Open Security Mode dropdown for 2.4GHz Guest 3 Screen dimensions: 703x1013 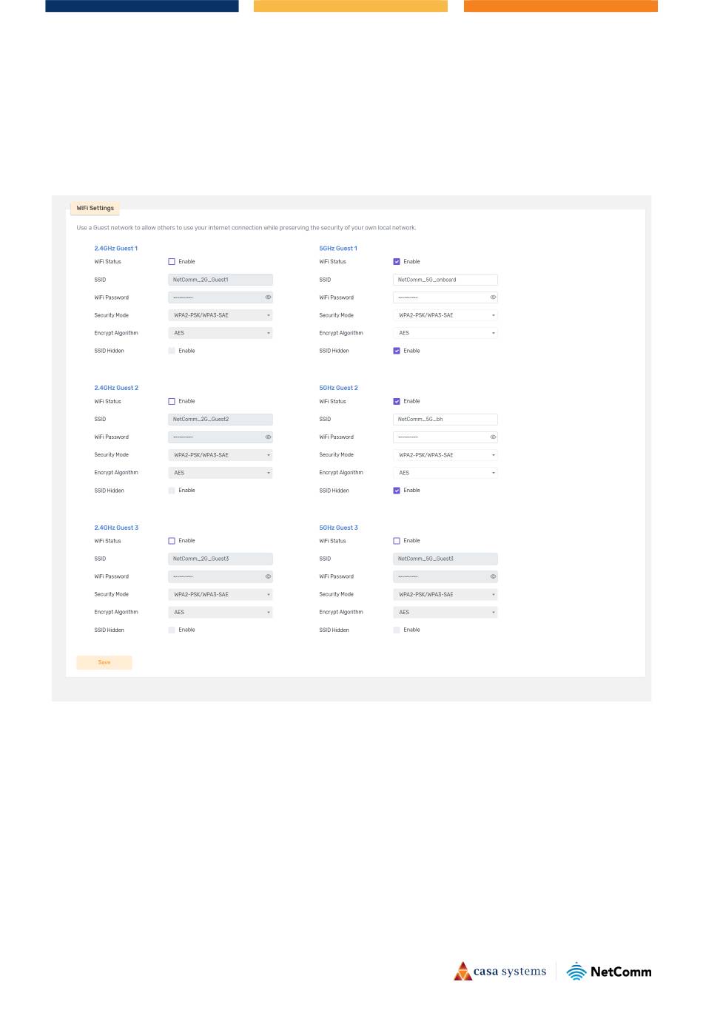[x=220, y=594]
